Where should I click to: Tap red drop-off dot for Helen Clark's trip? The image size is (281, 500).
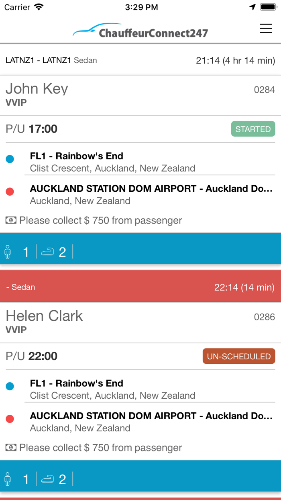(10, 419)
